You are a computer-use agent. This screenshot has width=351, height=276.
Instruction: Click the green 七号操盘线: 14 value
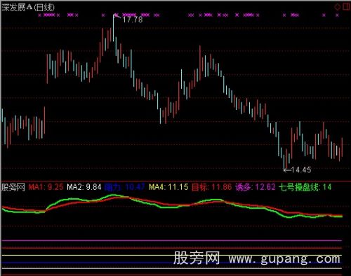point(305,187)
